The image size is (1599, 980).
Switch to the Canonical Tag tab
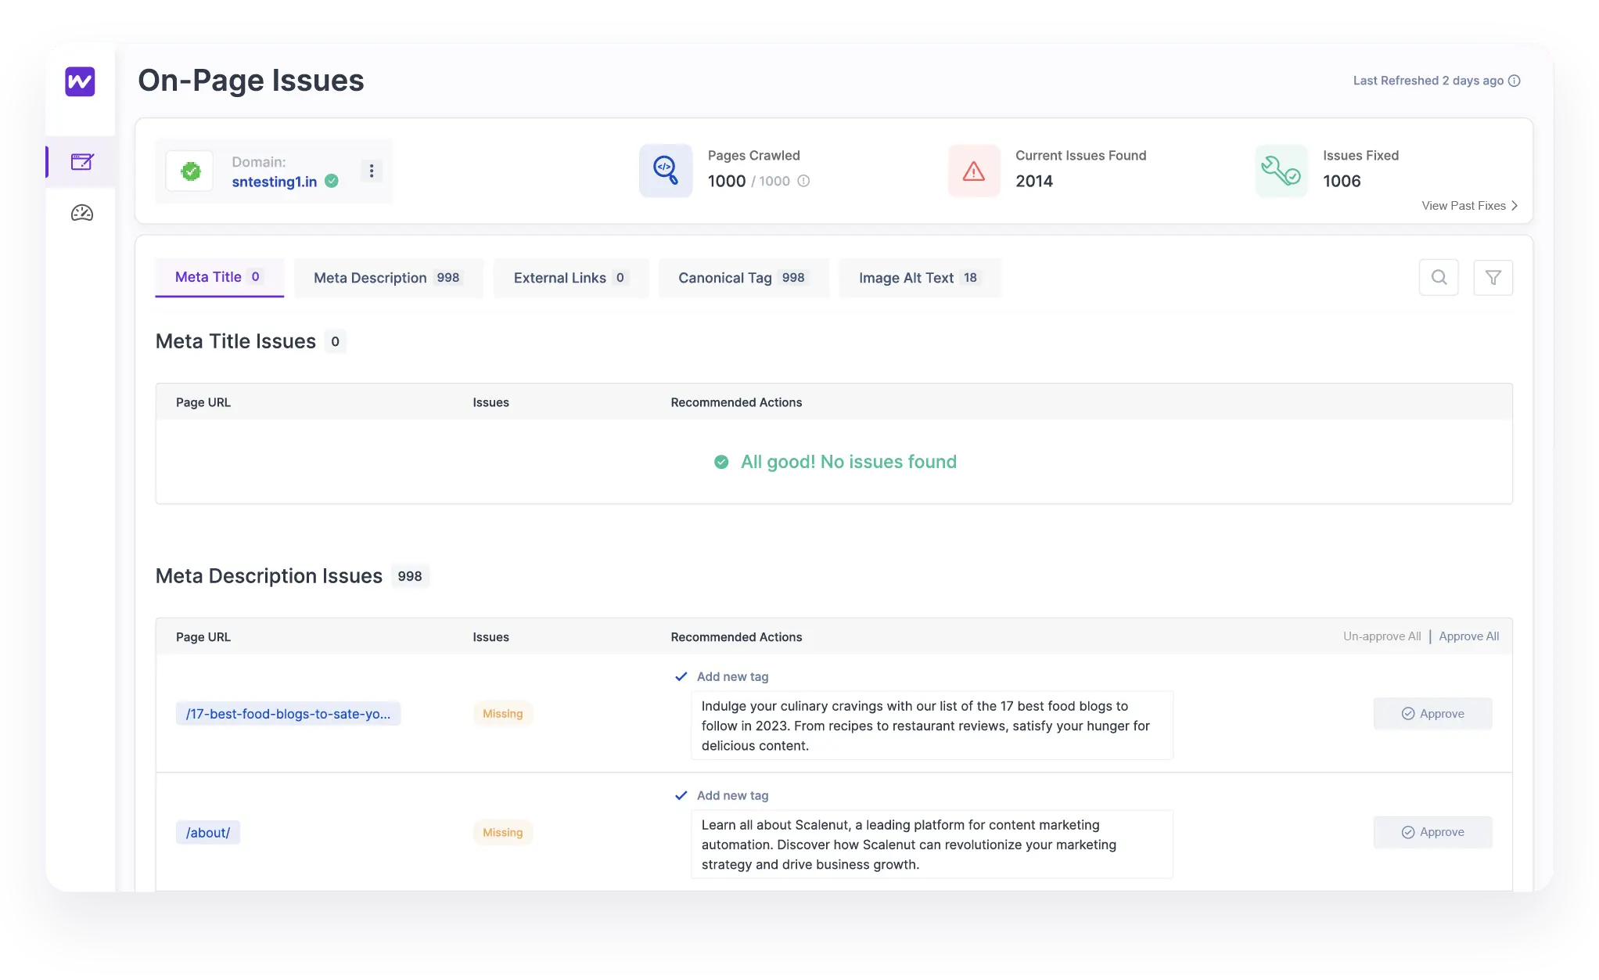point(742,278)
